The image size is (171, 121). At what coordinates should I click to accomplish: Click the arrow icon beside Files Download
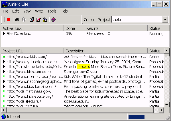4,34
